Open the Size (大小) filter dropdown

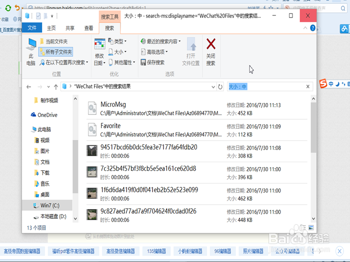(117, 52)
